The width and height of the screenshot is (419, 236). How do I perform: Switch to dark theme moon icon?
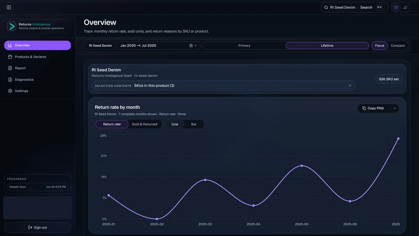click(x=396, y=7)
